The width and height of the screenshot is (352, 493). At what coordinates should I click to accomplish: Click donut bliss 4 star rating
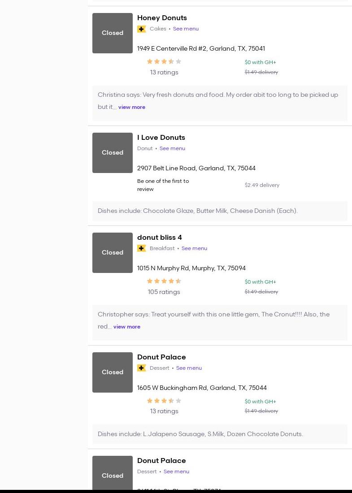164,281
